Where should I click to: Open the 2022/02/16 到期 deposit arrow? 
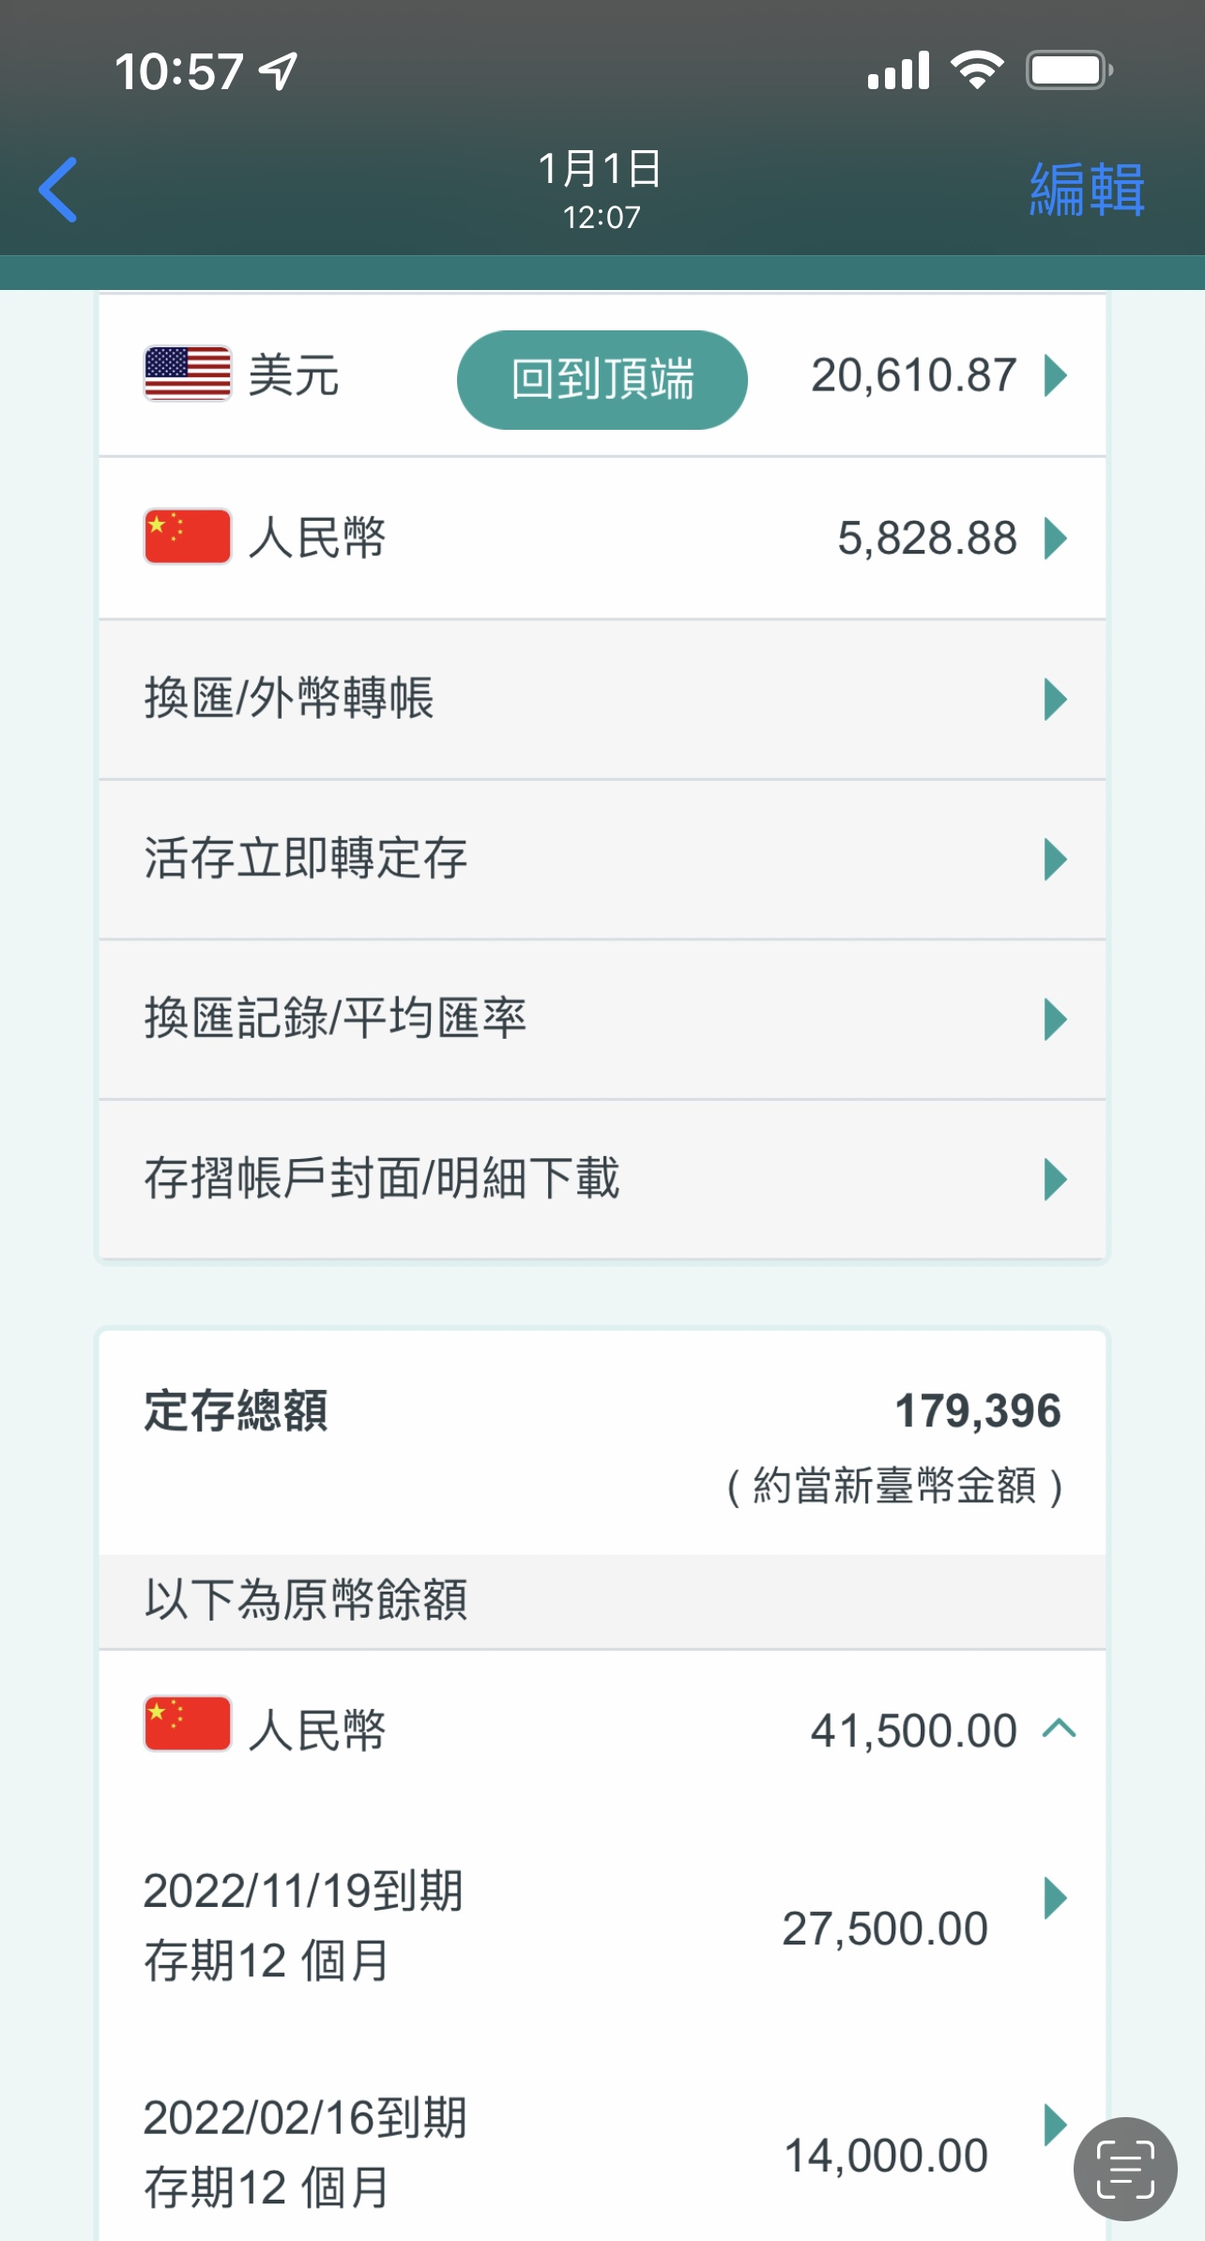[1056, 2125]
